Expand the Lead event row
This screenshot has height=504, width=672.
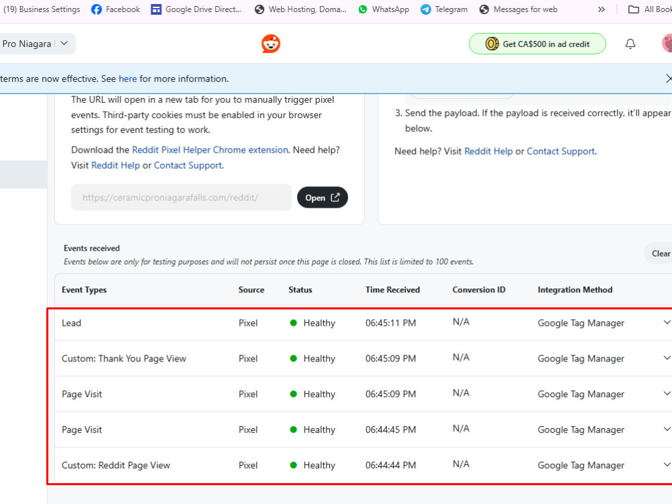[x=667, y=323]
